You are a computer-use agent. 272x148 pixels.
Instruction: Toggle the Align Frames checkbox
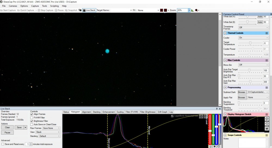(x=32, y=114)
